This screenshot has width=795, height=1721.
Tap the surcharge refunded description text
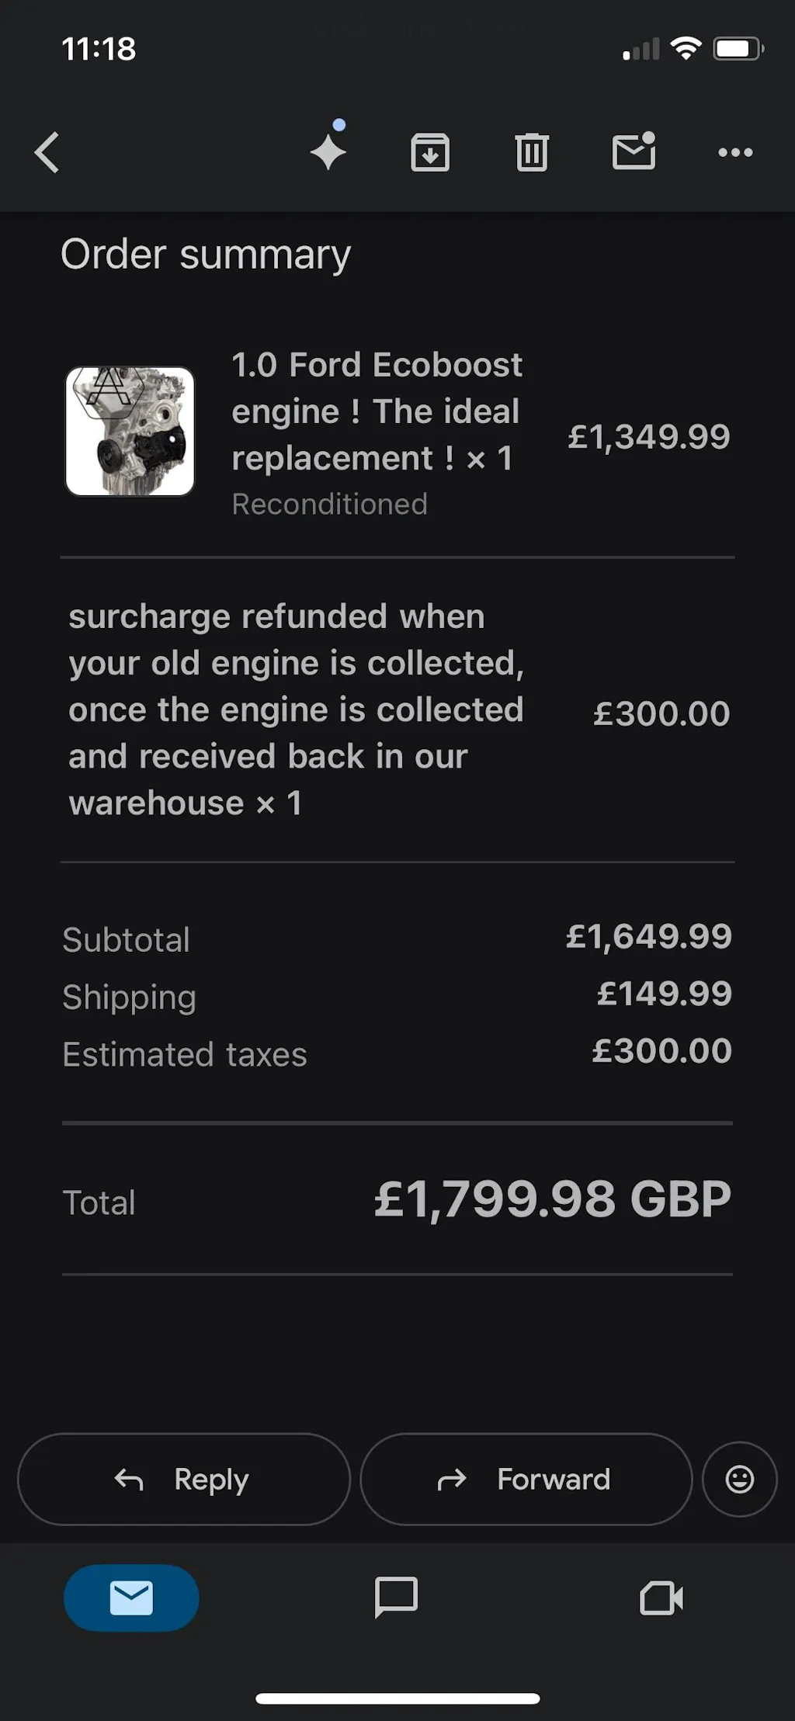[296, 710]
